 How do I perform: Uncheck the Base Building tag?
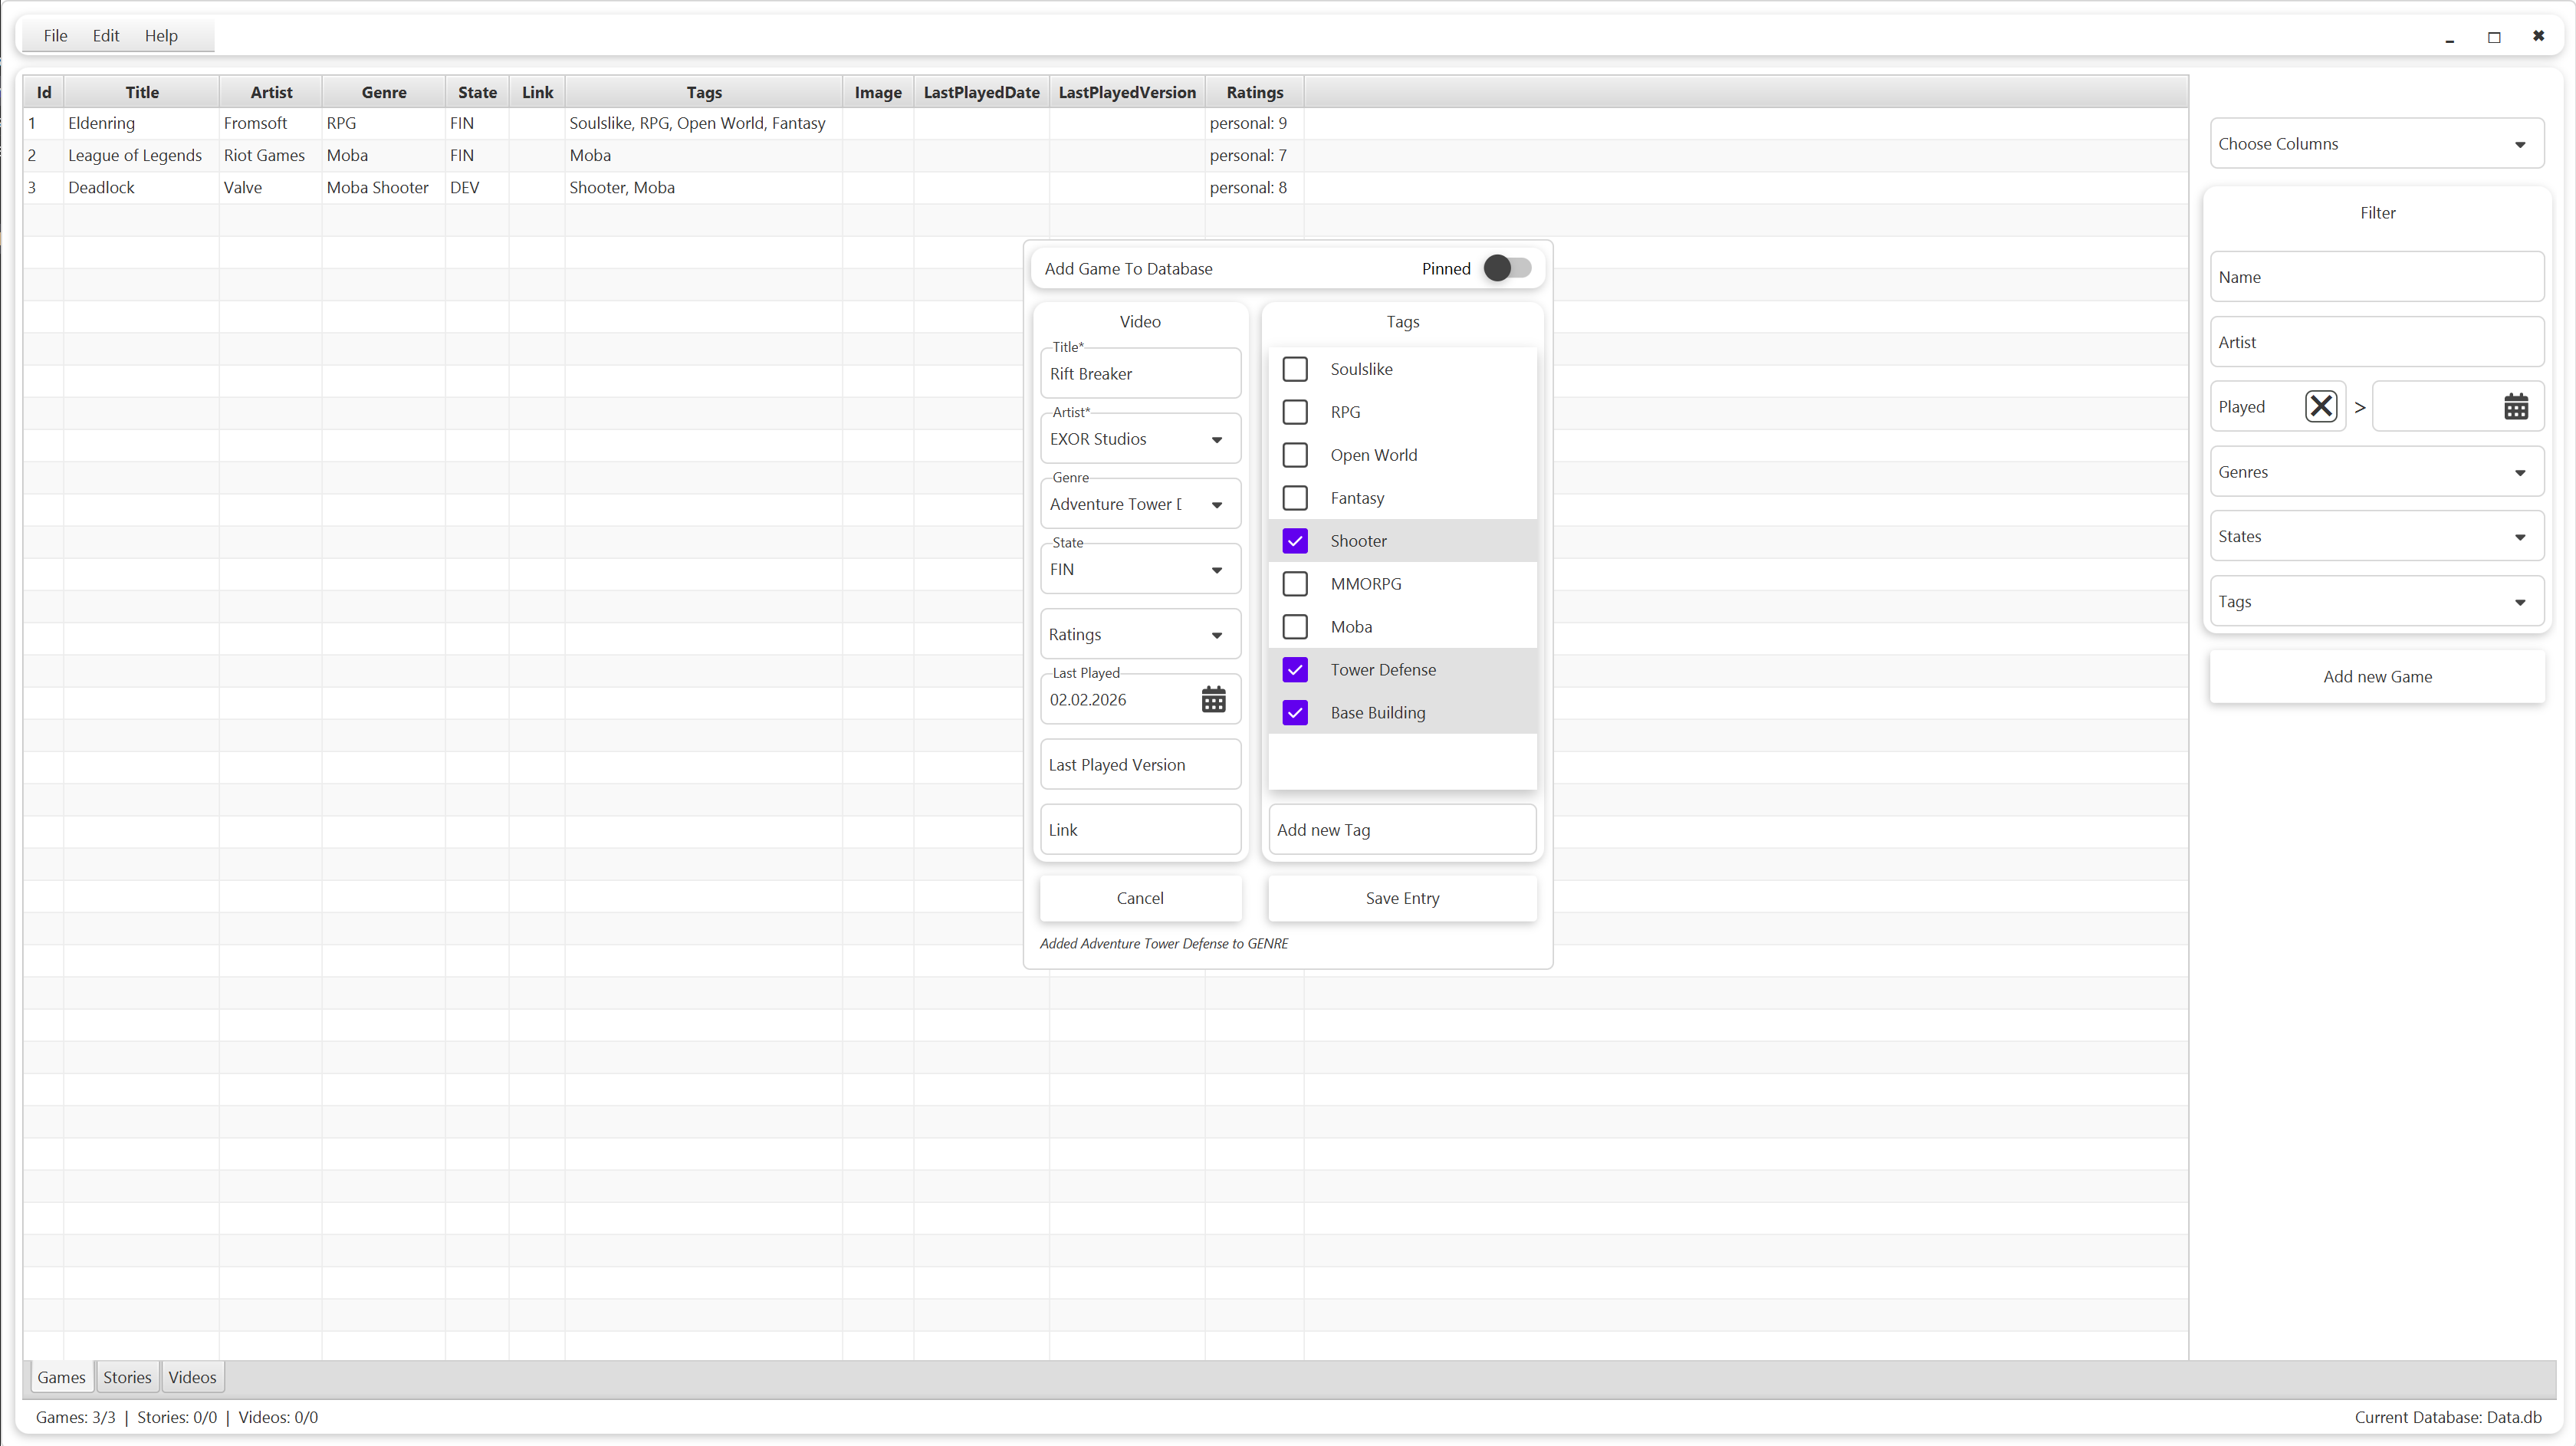1295,712
